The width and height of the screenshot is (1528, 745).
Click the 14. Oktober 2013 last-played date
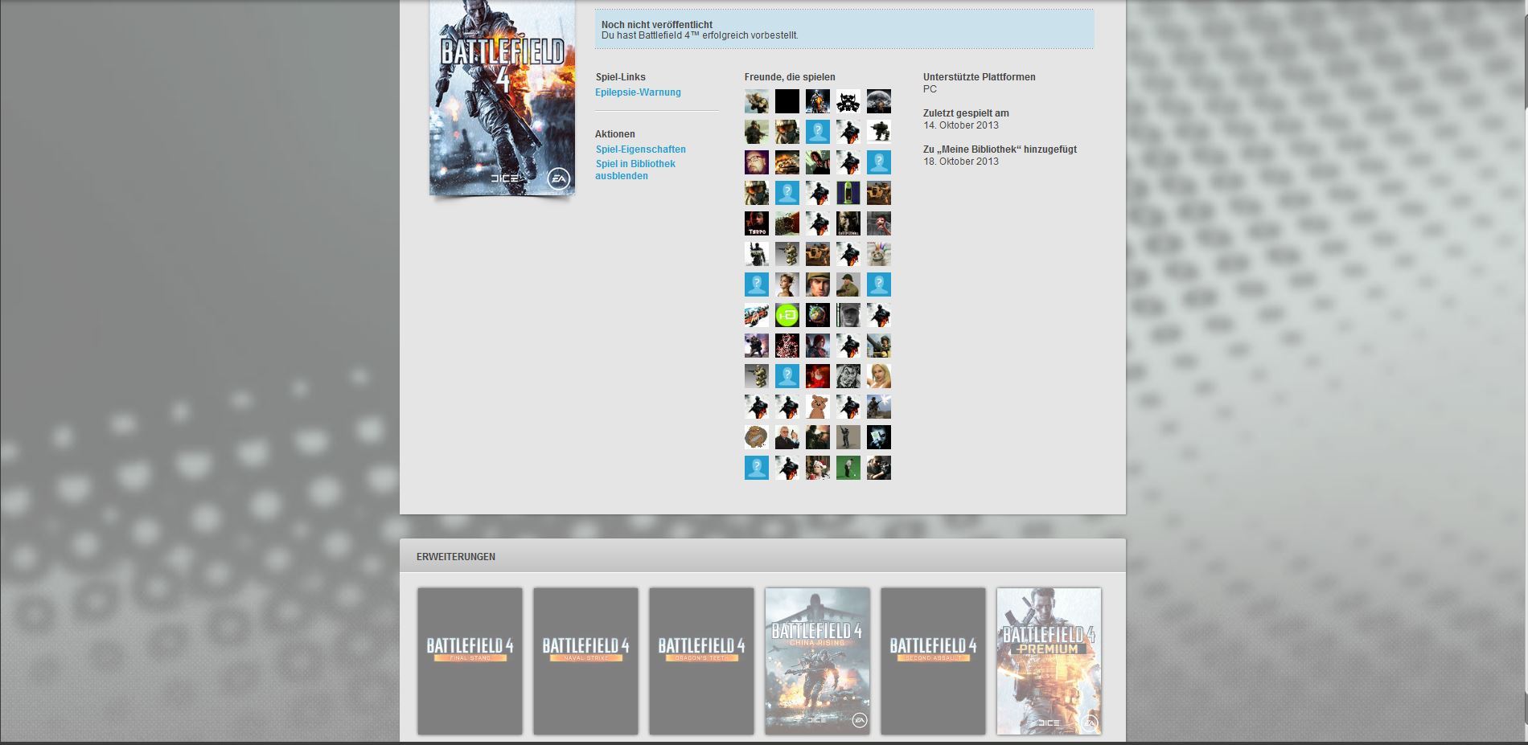coord(961,125)
